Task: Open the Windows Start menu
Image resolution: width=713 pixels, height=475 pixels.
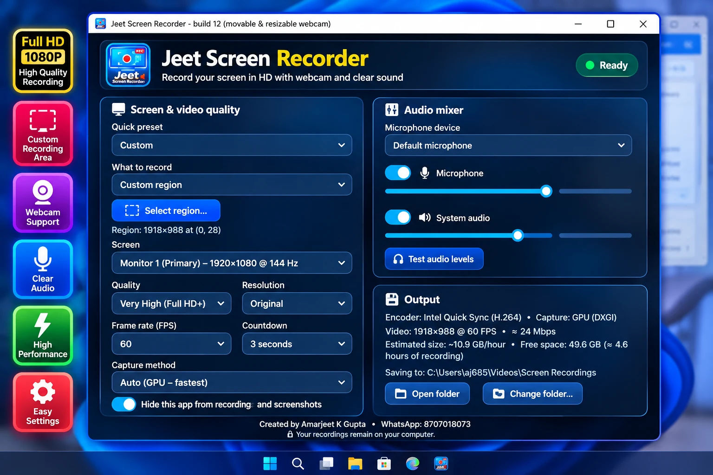Action: pos(270,463)
